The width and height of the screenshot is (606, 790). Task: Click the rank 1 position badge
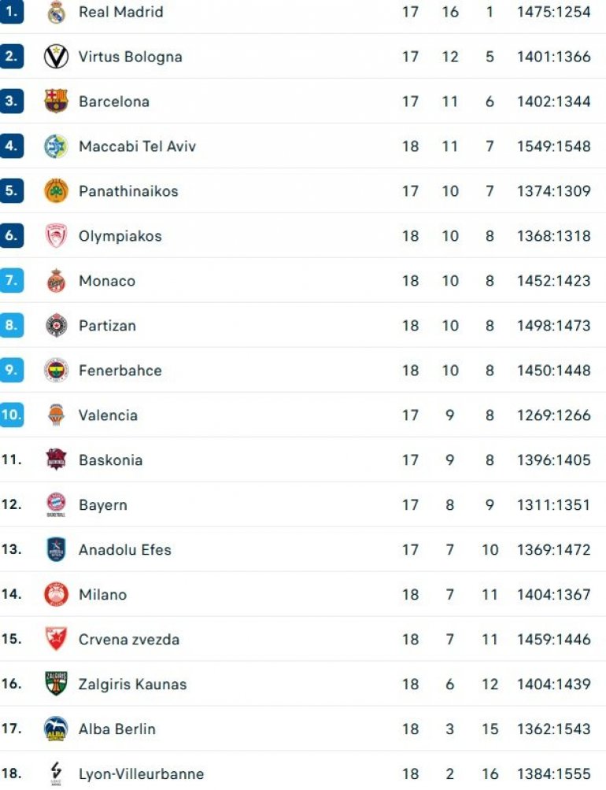12,13
